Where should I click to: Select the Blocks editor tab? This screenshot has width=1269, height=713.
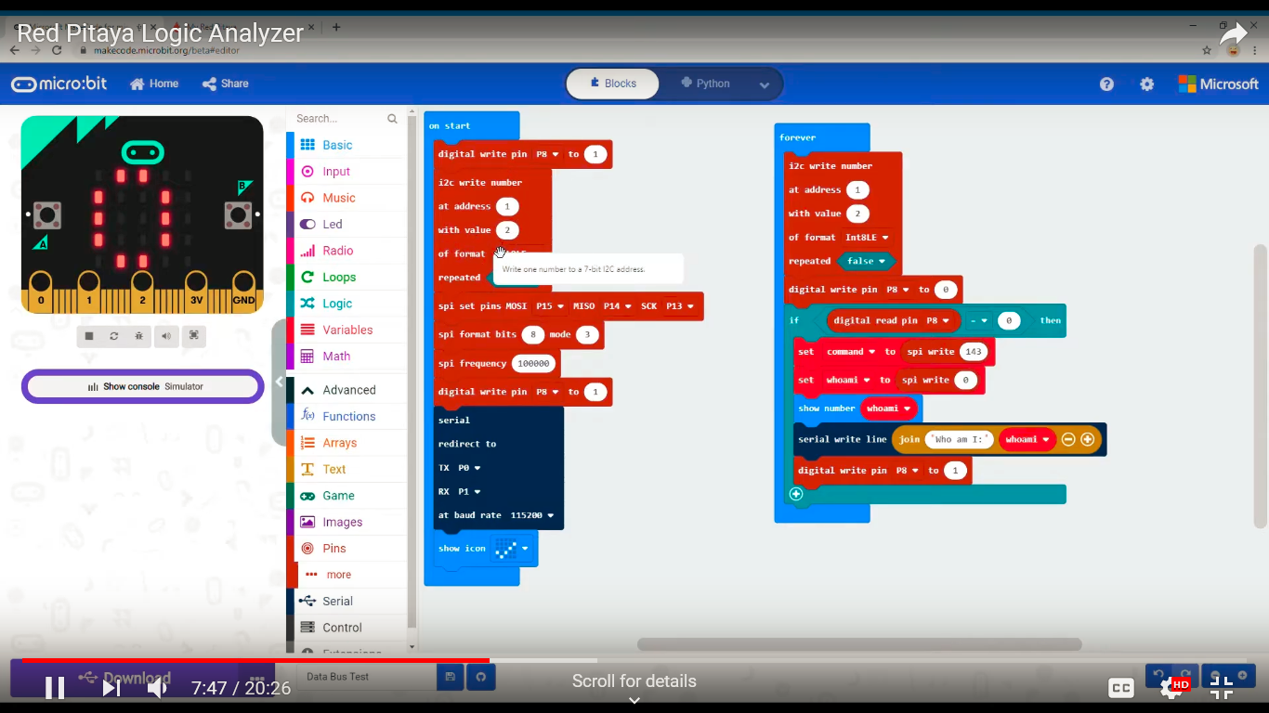(x=614, y=84)
